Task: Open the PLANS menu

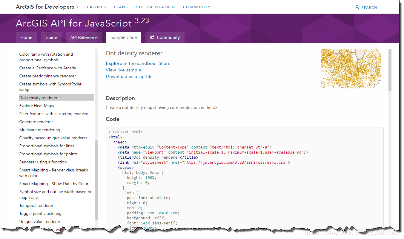Action: (121, 7)
